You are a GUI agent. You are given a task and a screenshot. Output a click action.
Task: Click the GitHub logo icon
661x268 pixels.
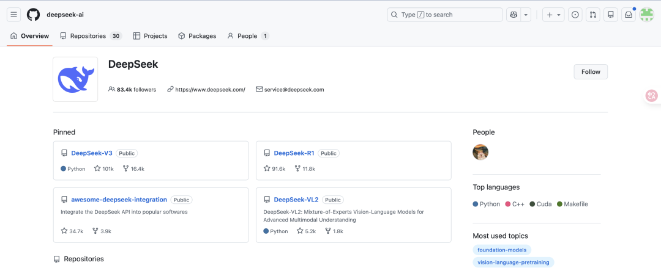click(x=33, y=15)
